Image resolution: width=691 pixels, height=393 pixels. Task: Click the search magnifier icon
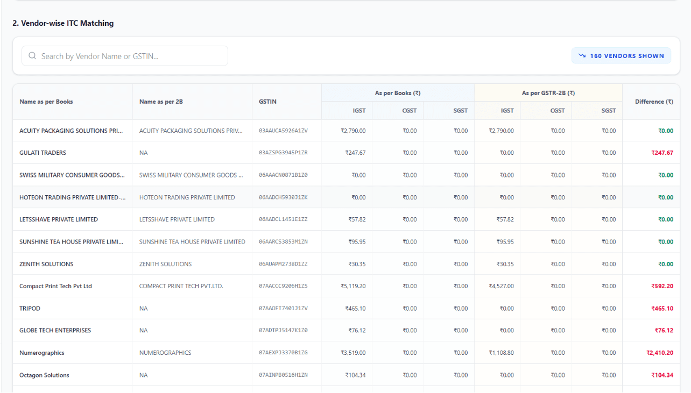point(32,56)
